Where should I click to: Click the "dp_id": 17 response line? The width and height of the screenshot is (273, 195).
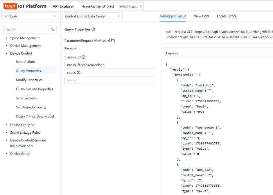pyautogui.click(x=191, y=180)
